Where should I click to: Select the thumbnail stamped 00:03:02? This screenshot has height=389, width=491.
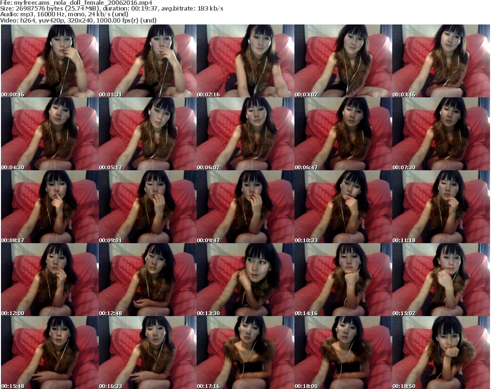pos(343,61)
